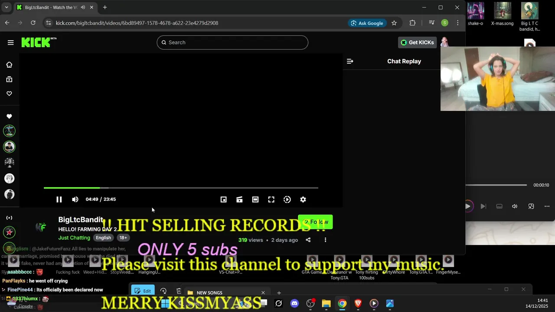The image size is (555, 312).
Task: Reload the page
Action: click(33, 23)
